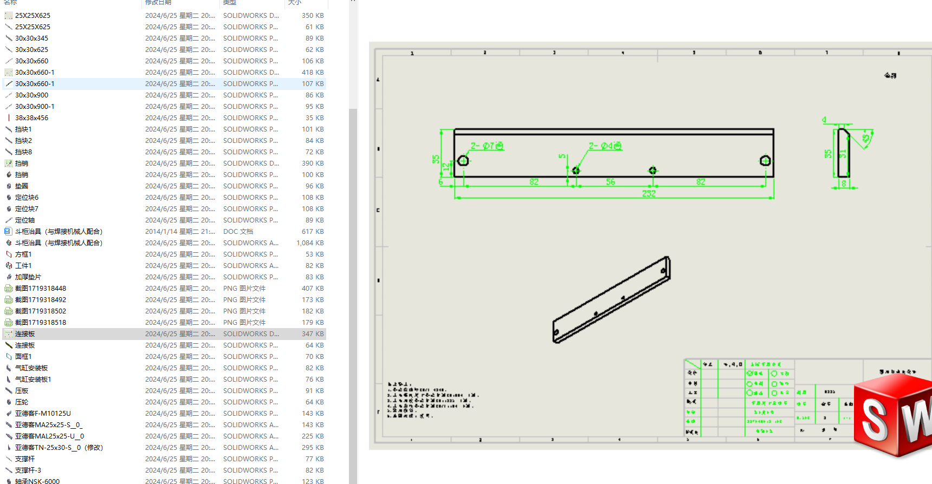This screenshot has height=484, width=932.
Task: Click the file name 支撑杆-3
Action: (28, 470)
